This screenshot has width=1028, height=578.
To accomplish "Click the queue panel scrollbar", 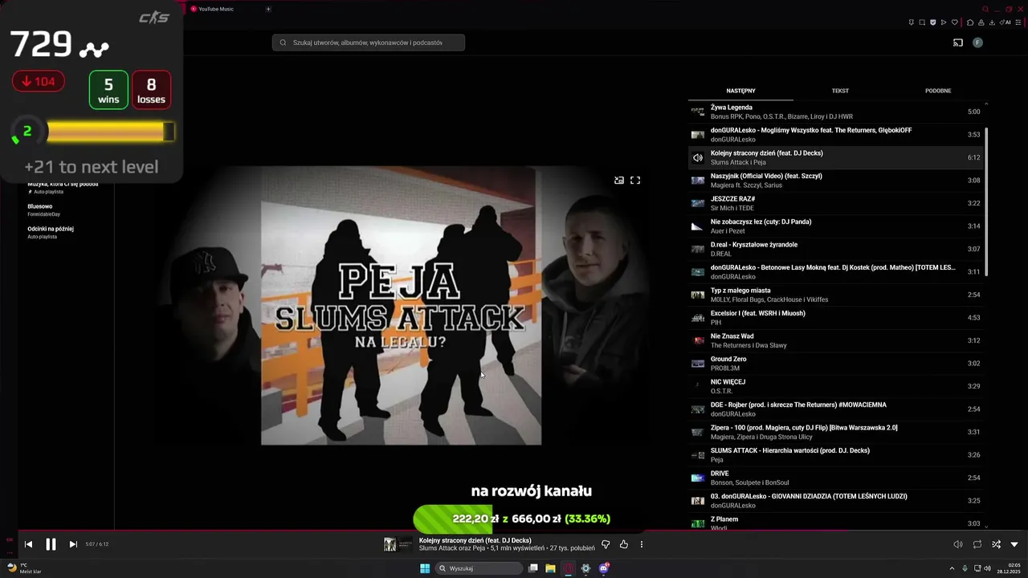I will click(x=986, y=201).
